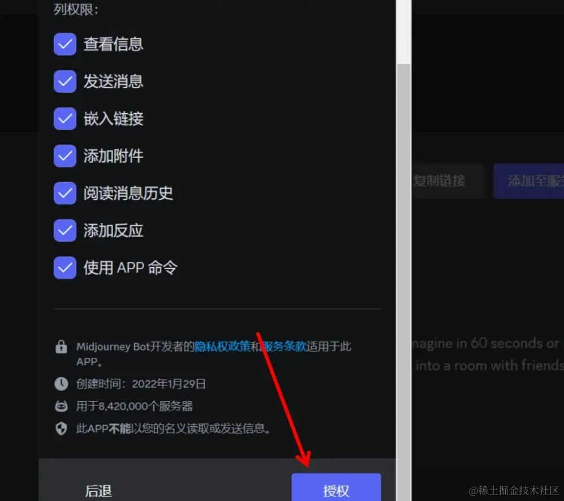
Task: Click the 授权 authorize button
Action: click(336, 488)
